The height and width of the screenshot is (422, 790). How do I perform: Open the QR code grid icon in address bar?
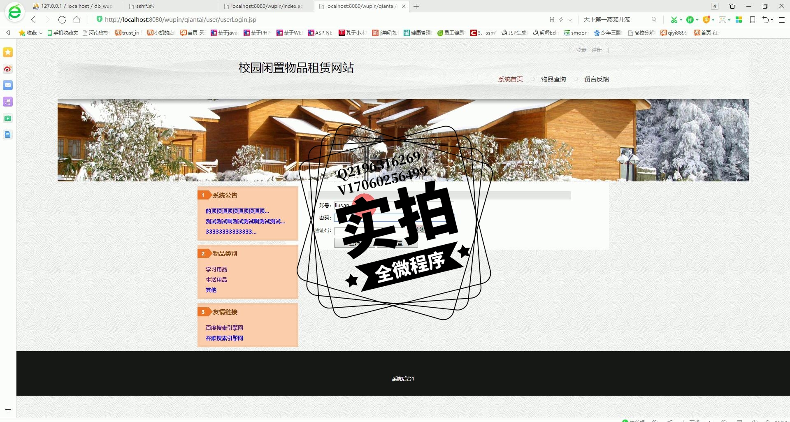(x=552, y=19)
